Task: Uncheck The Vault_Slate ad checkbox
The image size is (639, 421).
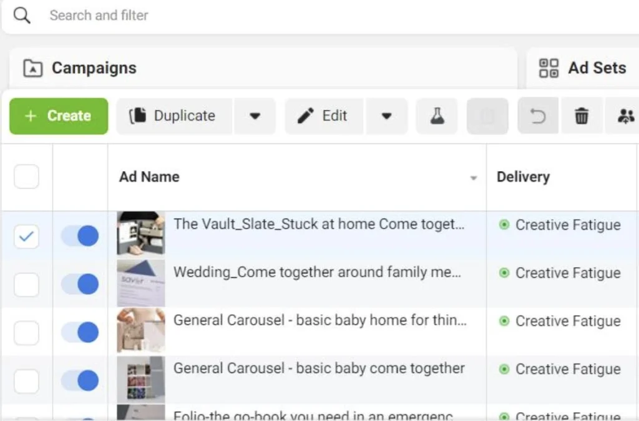Action: [26, 237]
